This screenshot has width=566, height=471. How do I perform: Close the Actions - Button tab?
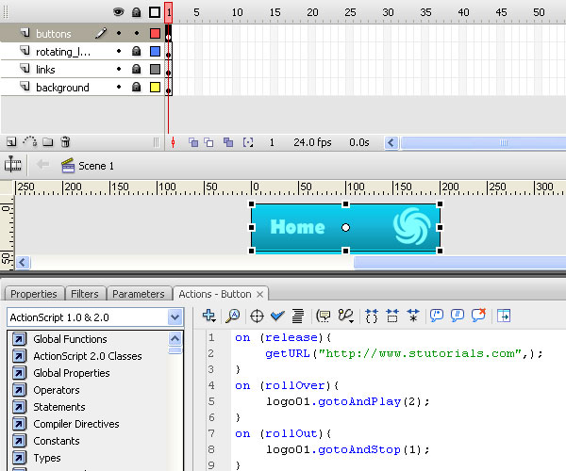point(259,295)
